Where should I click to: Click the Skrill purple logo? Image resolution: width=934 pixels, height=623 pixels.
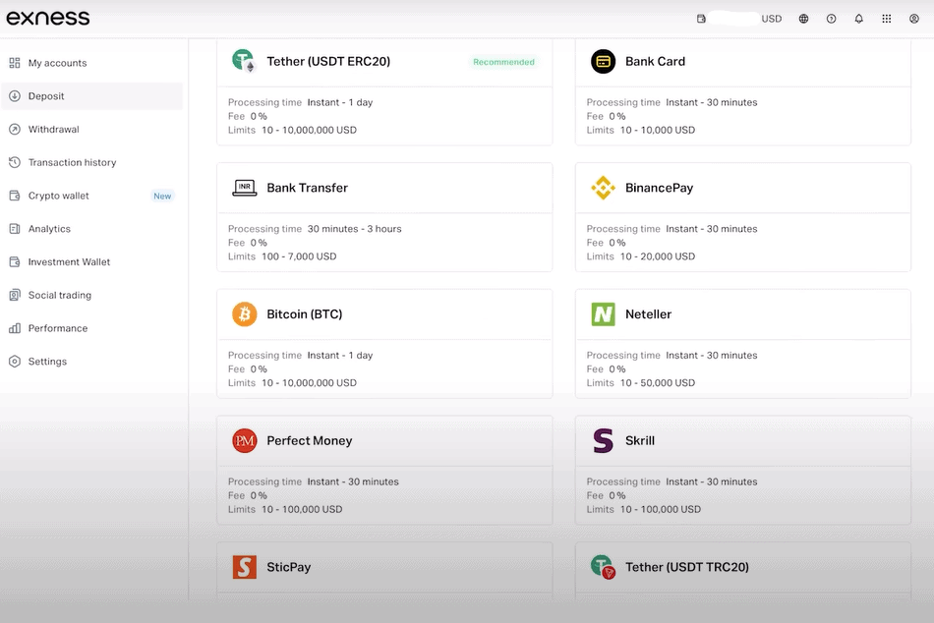tap(603, 441)
